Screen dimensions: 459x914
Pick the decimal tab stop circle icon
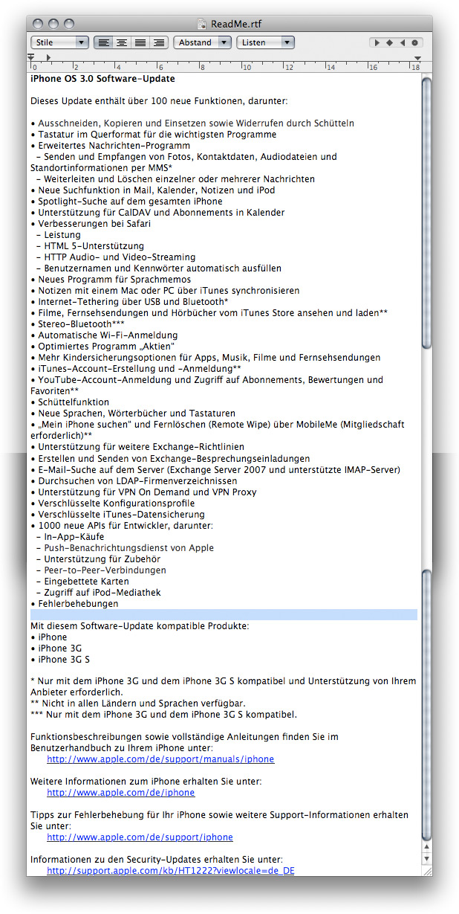point(415,43)
